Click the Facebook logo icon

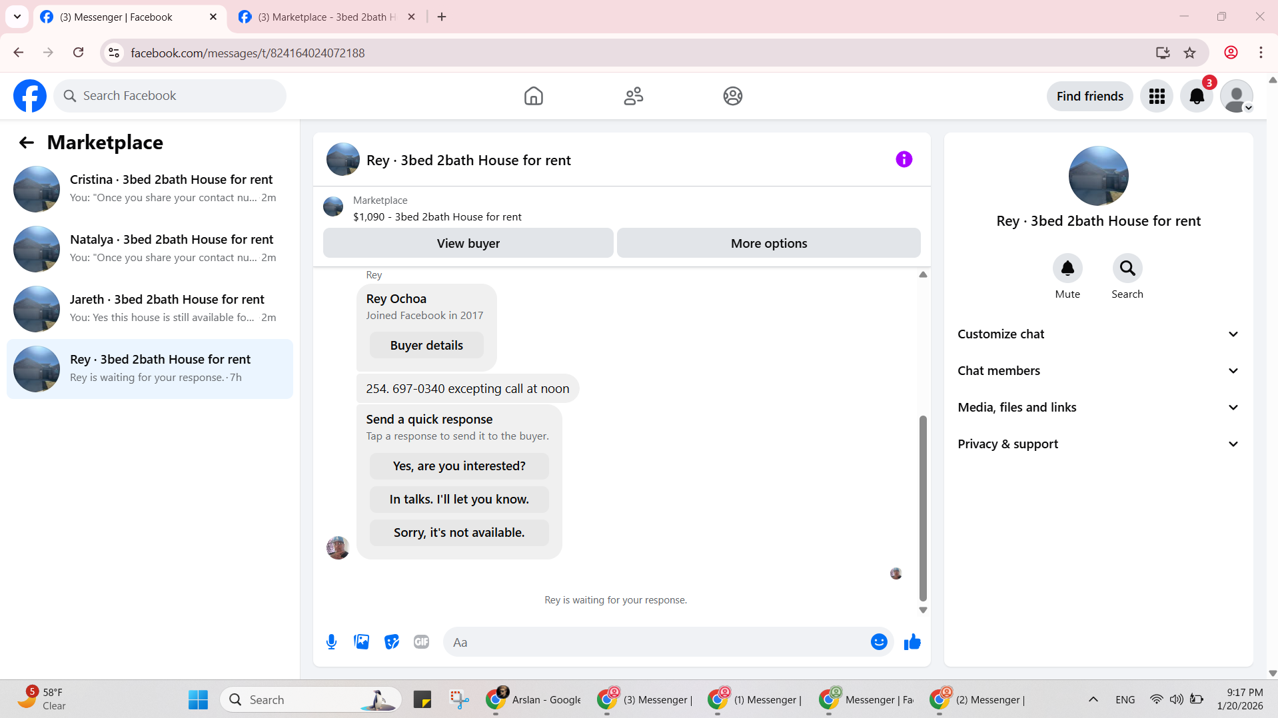pyautogui.click(x=30, y=96)
